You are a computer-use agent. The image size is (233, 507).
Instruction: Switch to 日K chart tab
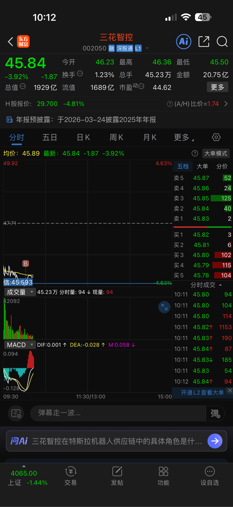[83, 137]
